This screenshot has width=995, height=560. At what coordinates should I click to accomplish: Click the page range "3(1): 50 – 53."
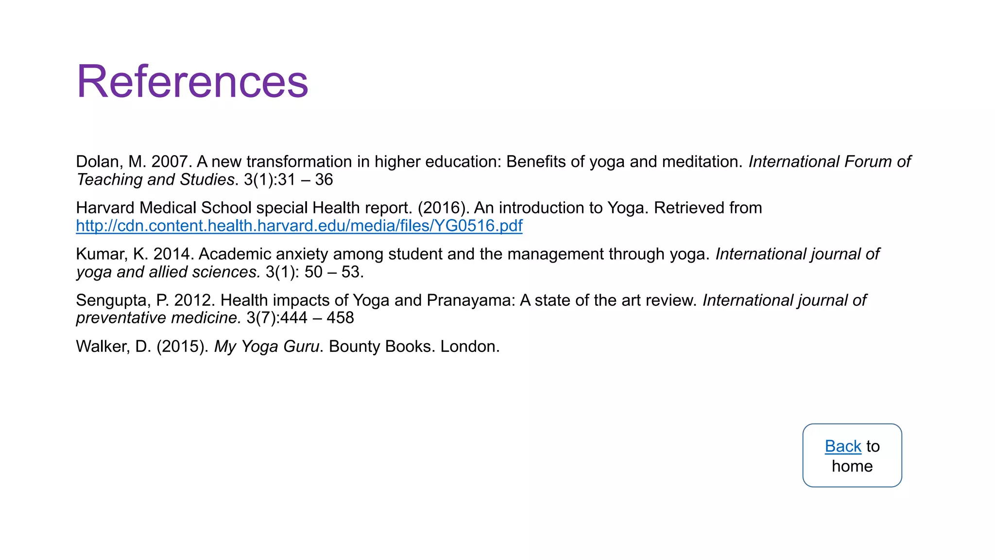click(x=314, y=272)
